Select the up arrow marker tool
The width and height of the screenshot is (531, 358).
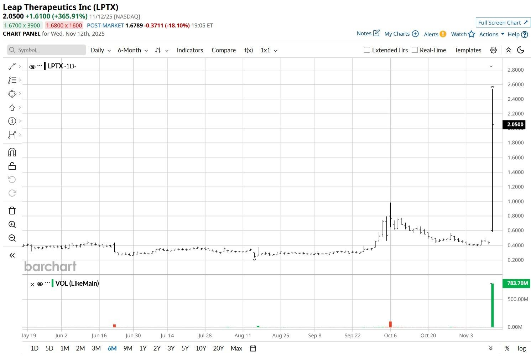(12, 108)
